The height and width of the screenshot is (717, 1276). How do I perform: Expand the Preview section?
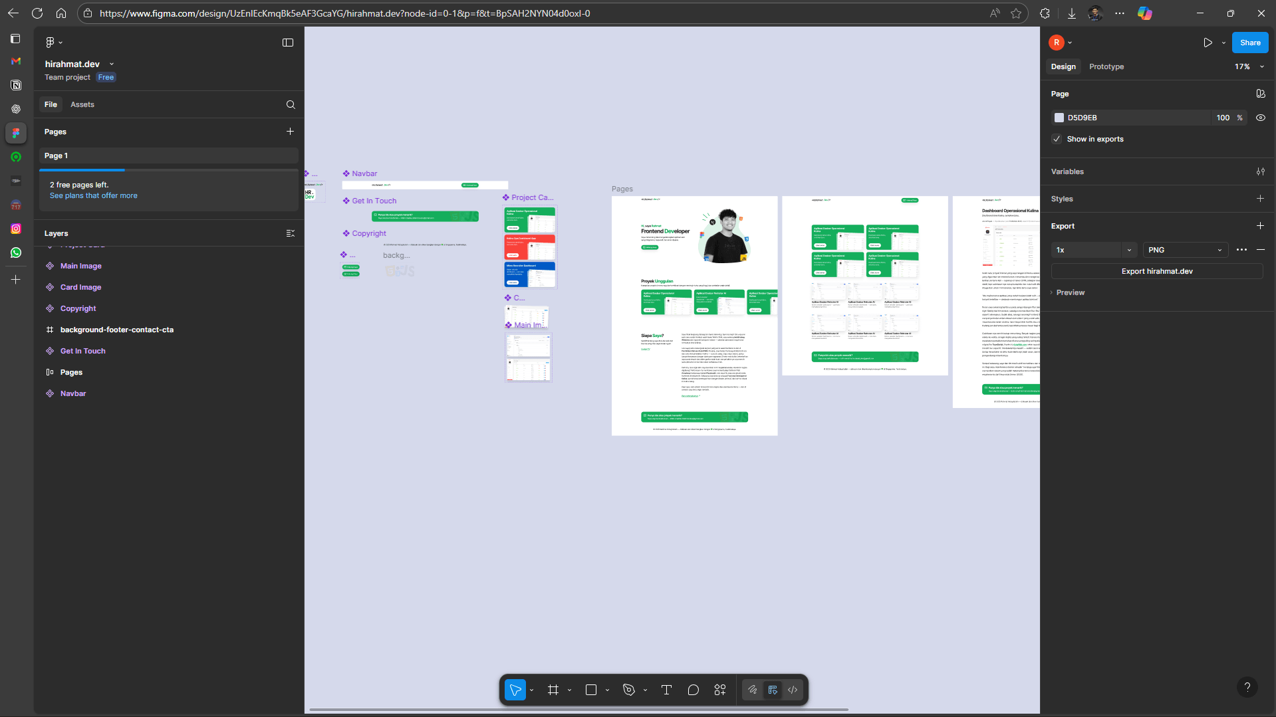(1070, 292)
